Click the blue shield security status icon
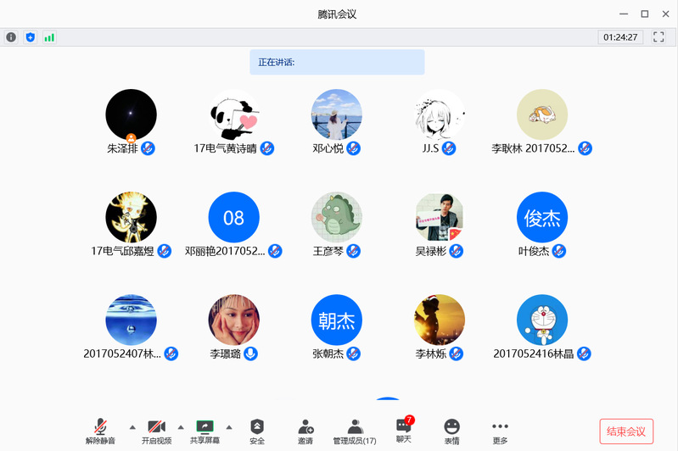The height and width of the screenshot is (451, 678). 31,37
